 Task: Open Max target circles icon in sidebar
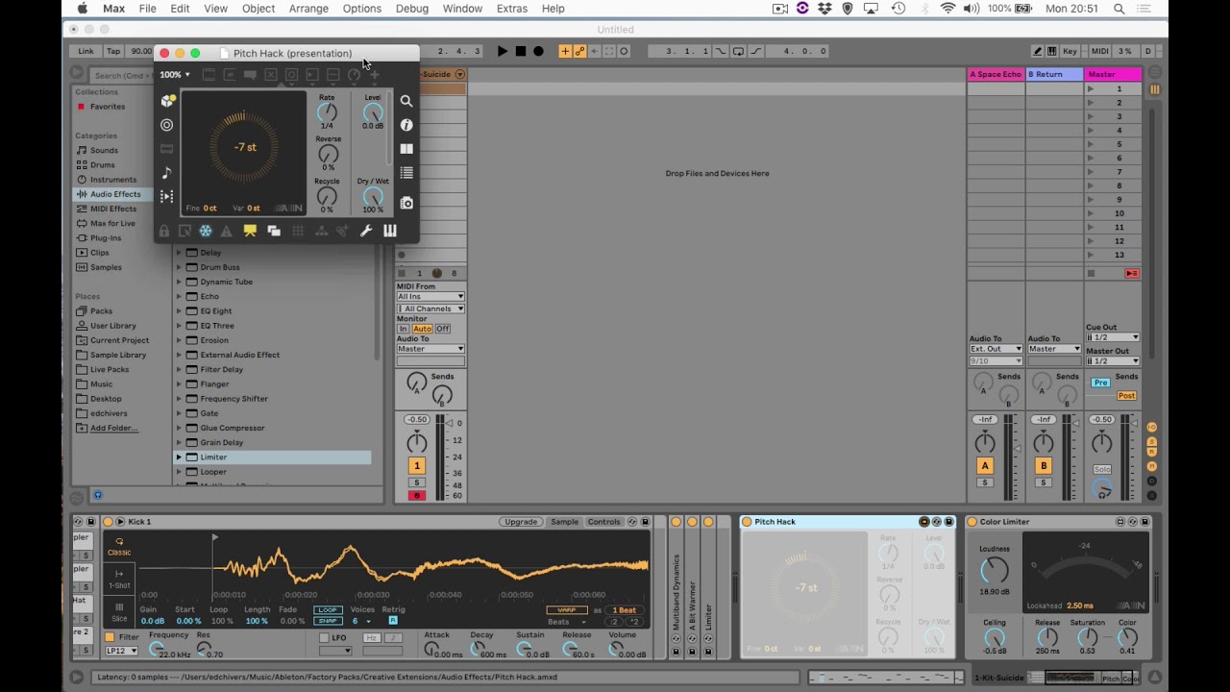click(167, 125)
